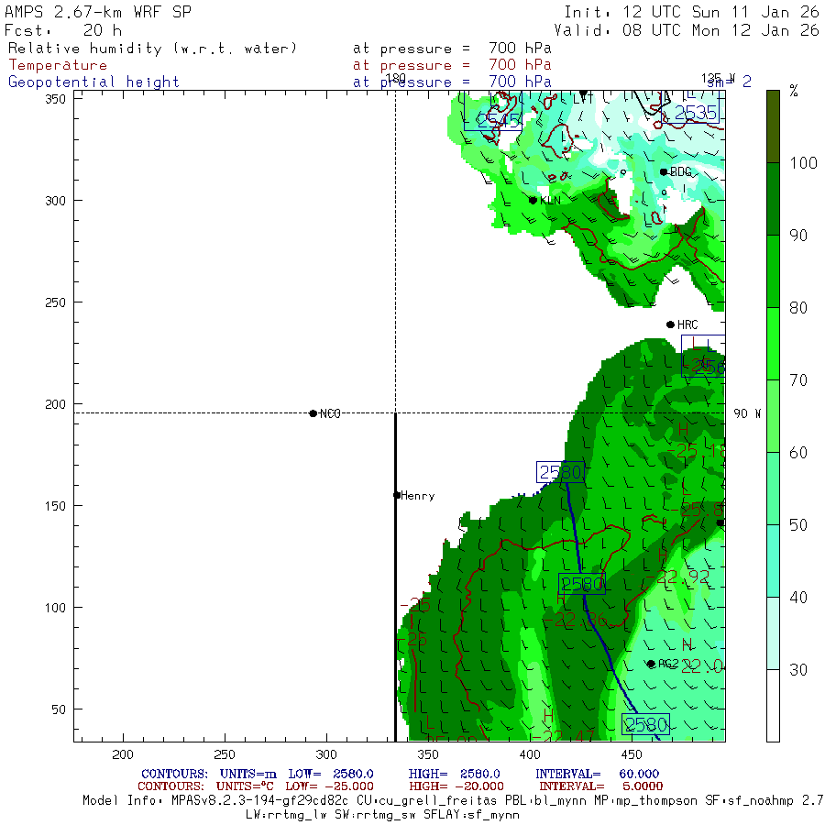Screen dimensions: 825x825
Task: Click the blue 'Geopotential height' heading
Action: tap(93, 82)
